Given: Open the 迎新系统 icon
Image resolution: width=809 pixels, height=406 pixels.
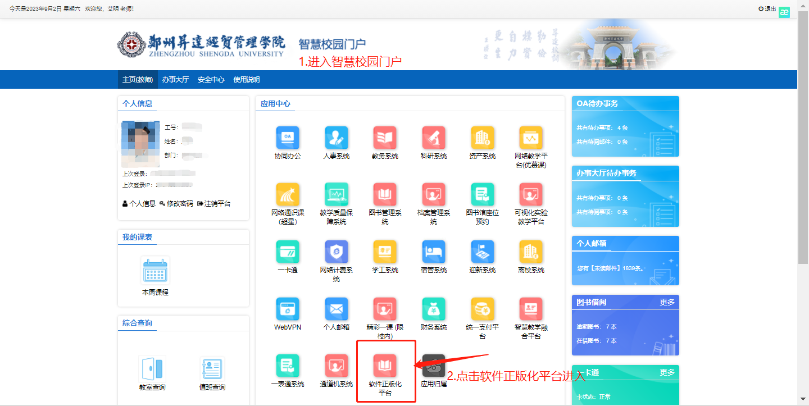Looking at the screenshot, I should pyautogui.click(x=482, y=252).
